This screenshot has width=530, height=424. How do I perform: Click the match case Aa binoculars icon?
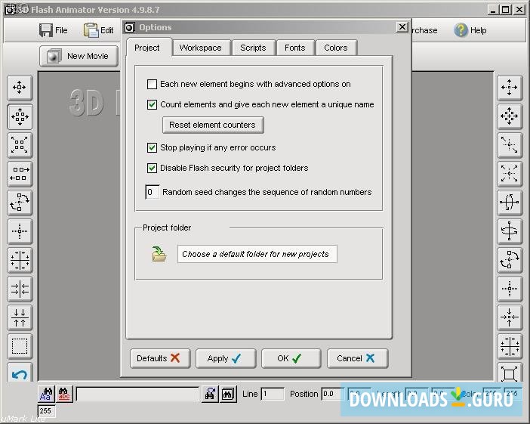(x=46, y=395)
